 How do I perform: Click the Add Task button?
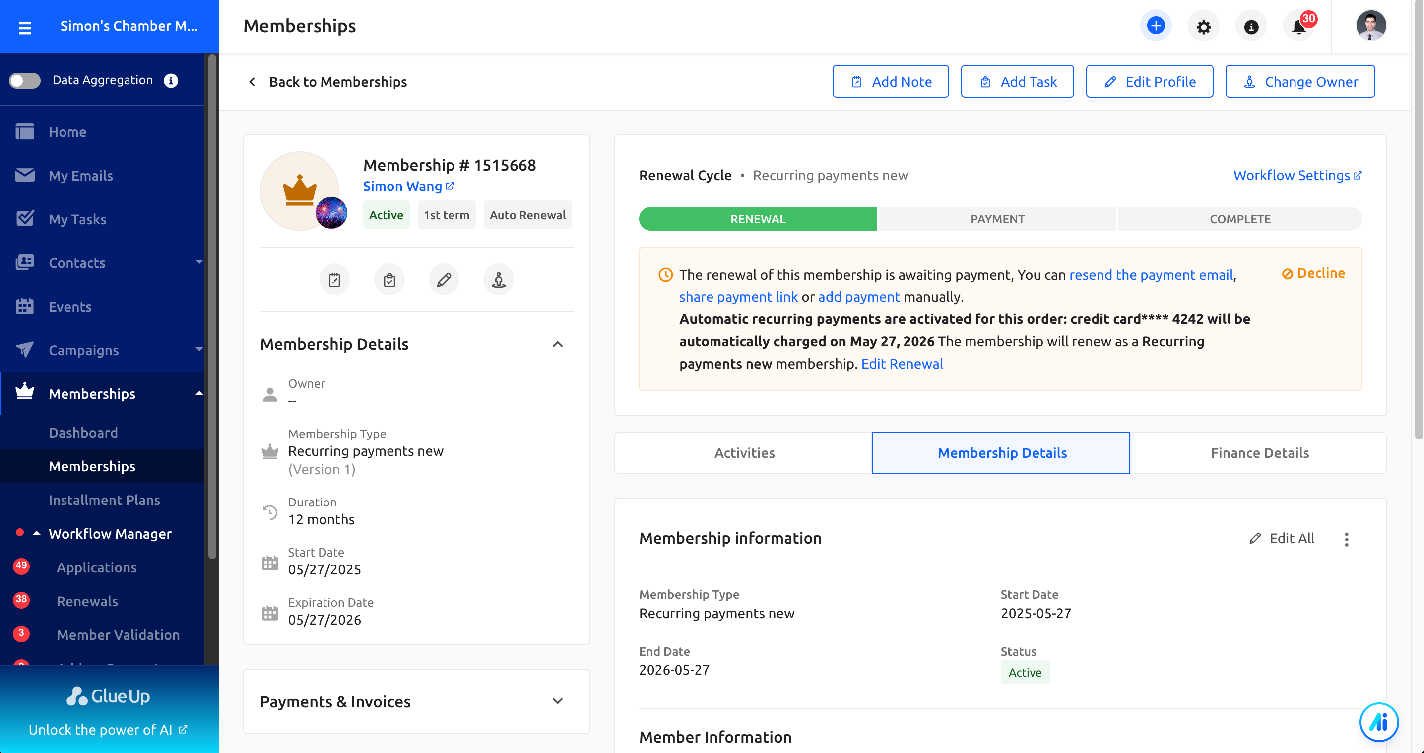pyautogui.click(x=1017, y=82)
